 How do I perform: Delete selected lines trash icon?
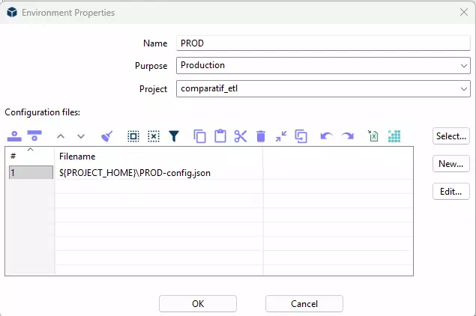click(x=261, y=136)
